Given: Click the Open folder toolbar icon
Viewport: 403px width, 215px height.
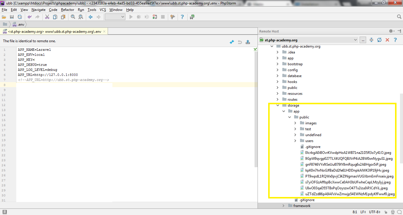Looking at the screenshot, I should coord(4,17).
